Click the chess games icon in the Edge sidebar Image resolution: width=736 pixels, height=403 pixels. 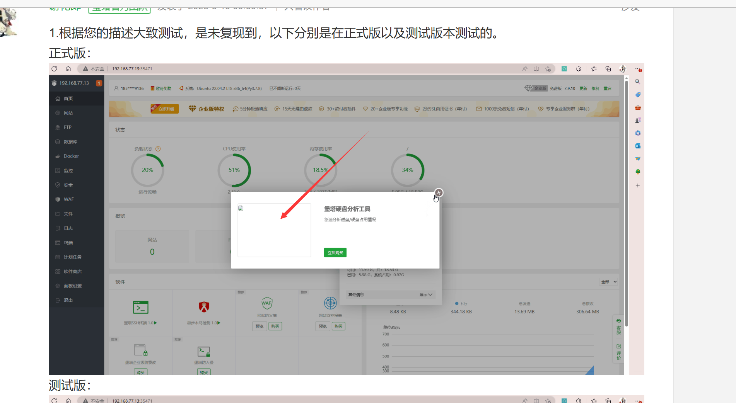tap(638, 120)
